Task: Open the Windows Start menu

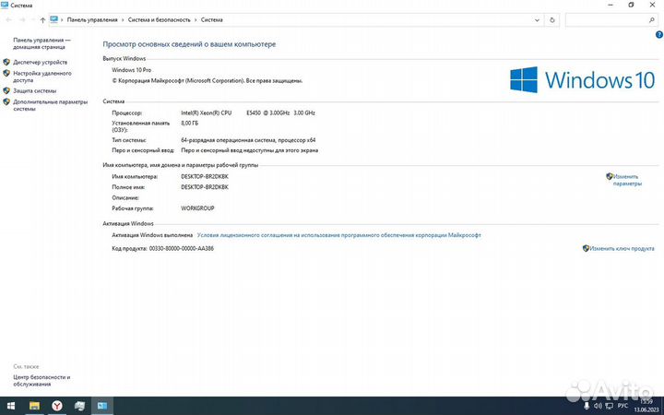Action: click(x=11, y=406)
